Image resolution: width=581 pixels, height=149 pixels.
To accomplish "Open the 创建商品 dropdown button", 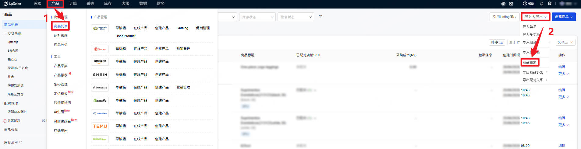I will (564, 17).
